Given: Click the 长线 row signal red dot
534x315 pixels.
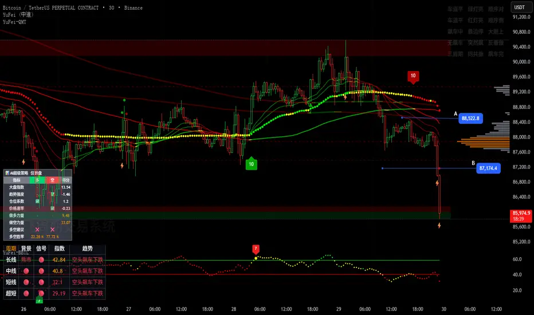Looking at the screenshot, I should [41, 260].
